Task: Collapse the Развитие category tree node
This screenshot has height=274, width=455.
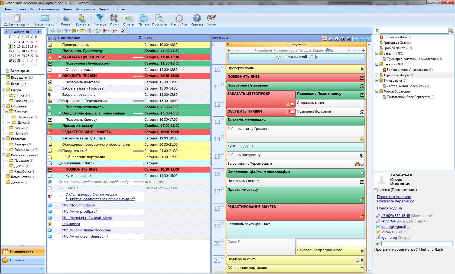Action: click(x=4, y=139)
